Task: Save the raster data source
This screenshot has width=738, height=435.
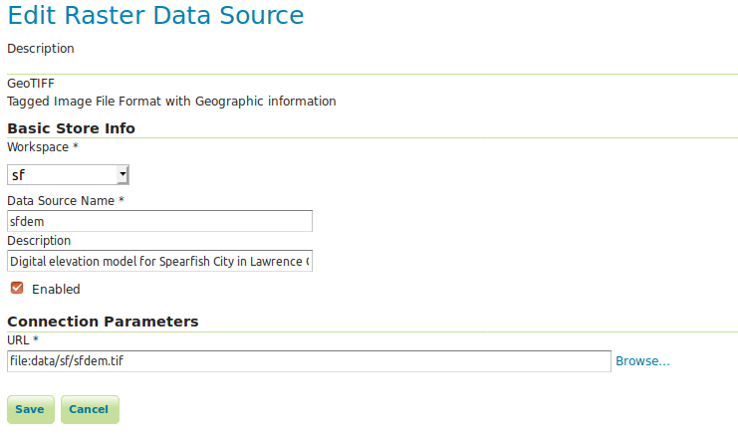Action: point(31,409)
